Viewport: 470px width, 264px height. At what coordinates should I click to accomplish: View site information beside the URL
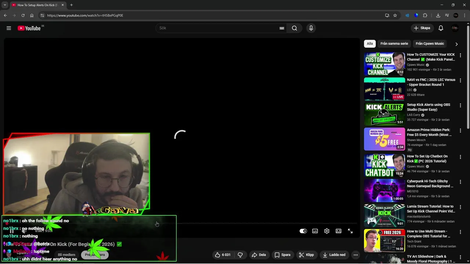click(x=42, y=15)
